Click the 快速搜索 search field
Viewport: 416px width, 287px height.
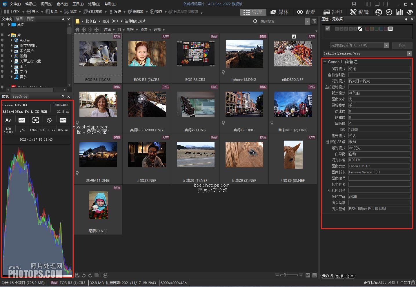pyautogui.click(x=282, y=21)
